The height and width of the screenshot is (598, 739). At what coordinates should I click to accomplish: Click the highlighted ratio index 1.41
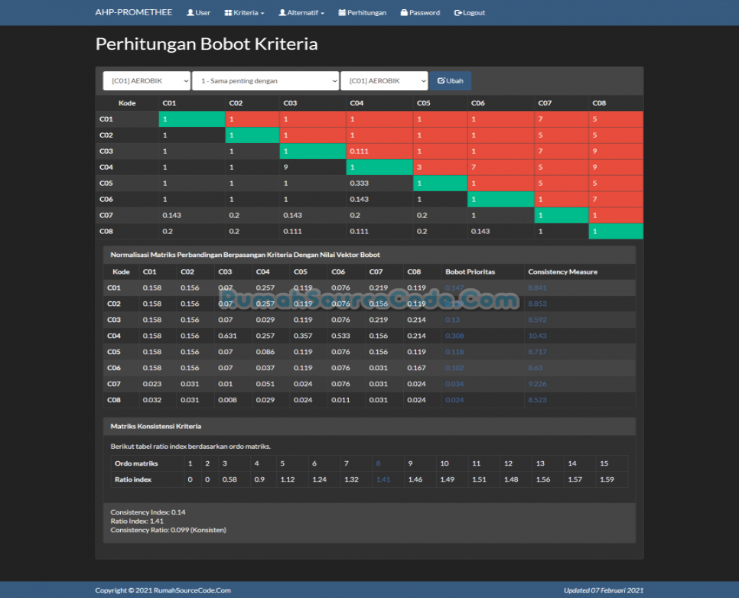point(383,479)
